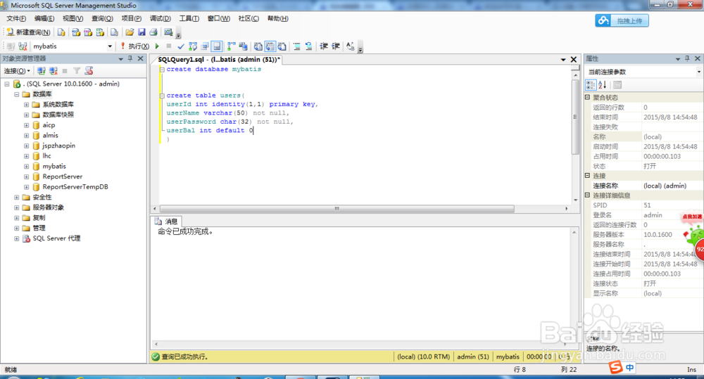Viewport: 704px width, 379px height.
Task: Open the 连接(O) dropdown in Object Explorer
Action: [x=17, y=71]
